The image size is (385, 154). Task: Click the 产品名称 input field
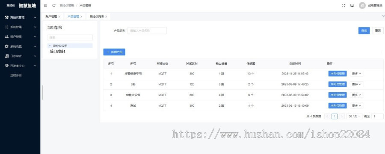(x=147, y=31)
